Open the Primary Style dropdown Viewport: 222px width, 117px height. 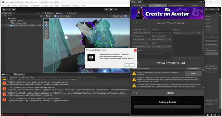pos(142,40)
